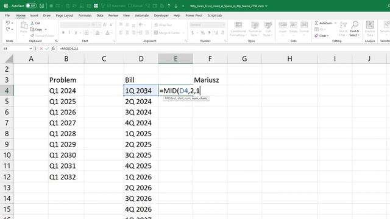Click the Paste clipboard icon
Image resolution: width=390 pixels, height=219 pixels.
pos(24,26)
